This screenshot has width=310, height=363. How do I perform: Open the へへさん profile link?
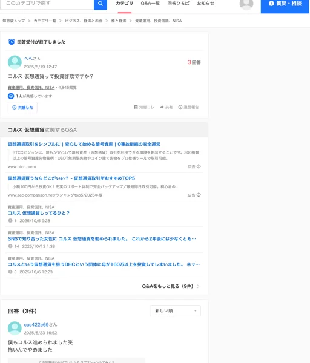[33, 59]
